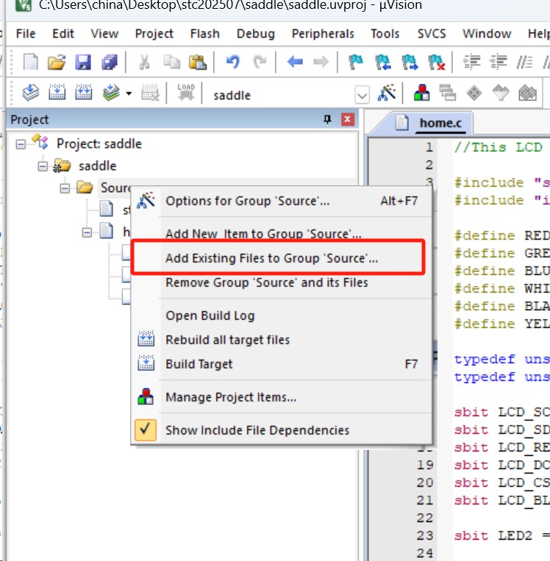
Task: Choose Rebuild all target files
Action: tap(228, 340)
